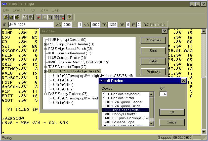Click the device list scroll down arrow

(151, 123)
